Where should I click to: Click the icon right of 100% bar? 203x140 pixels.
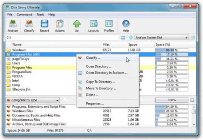[x=193, y=100]
